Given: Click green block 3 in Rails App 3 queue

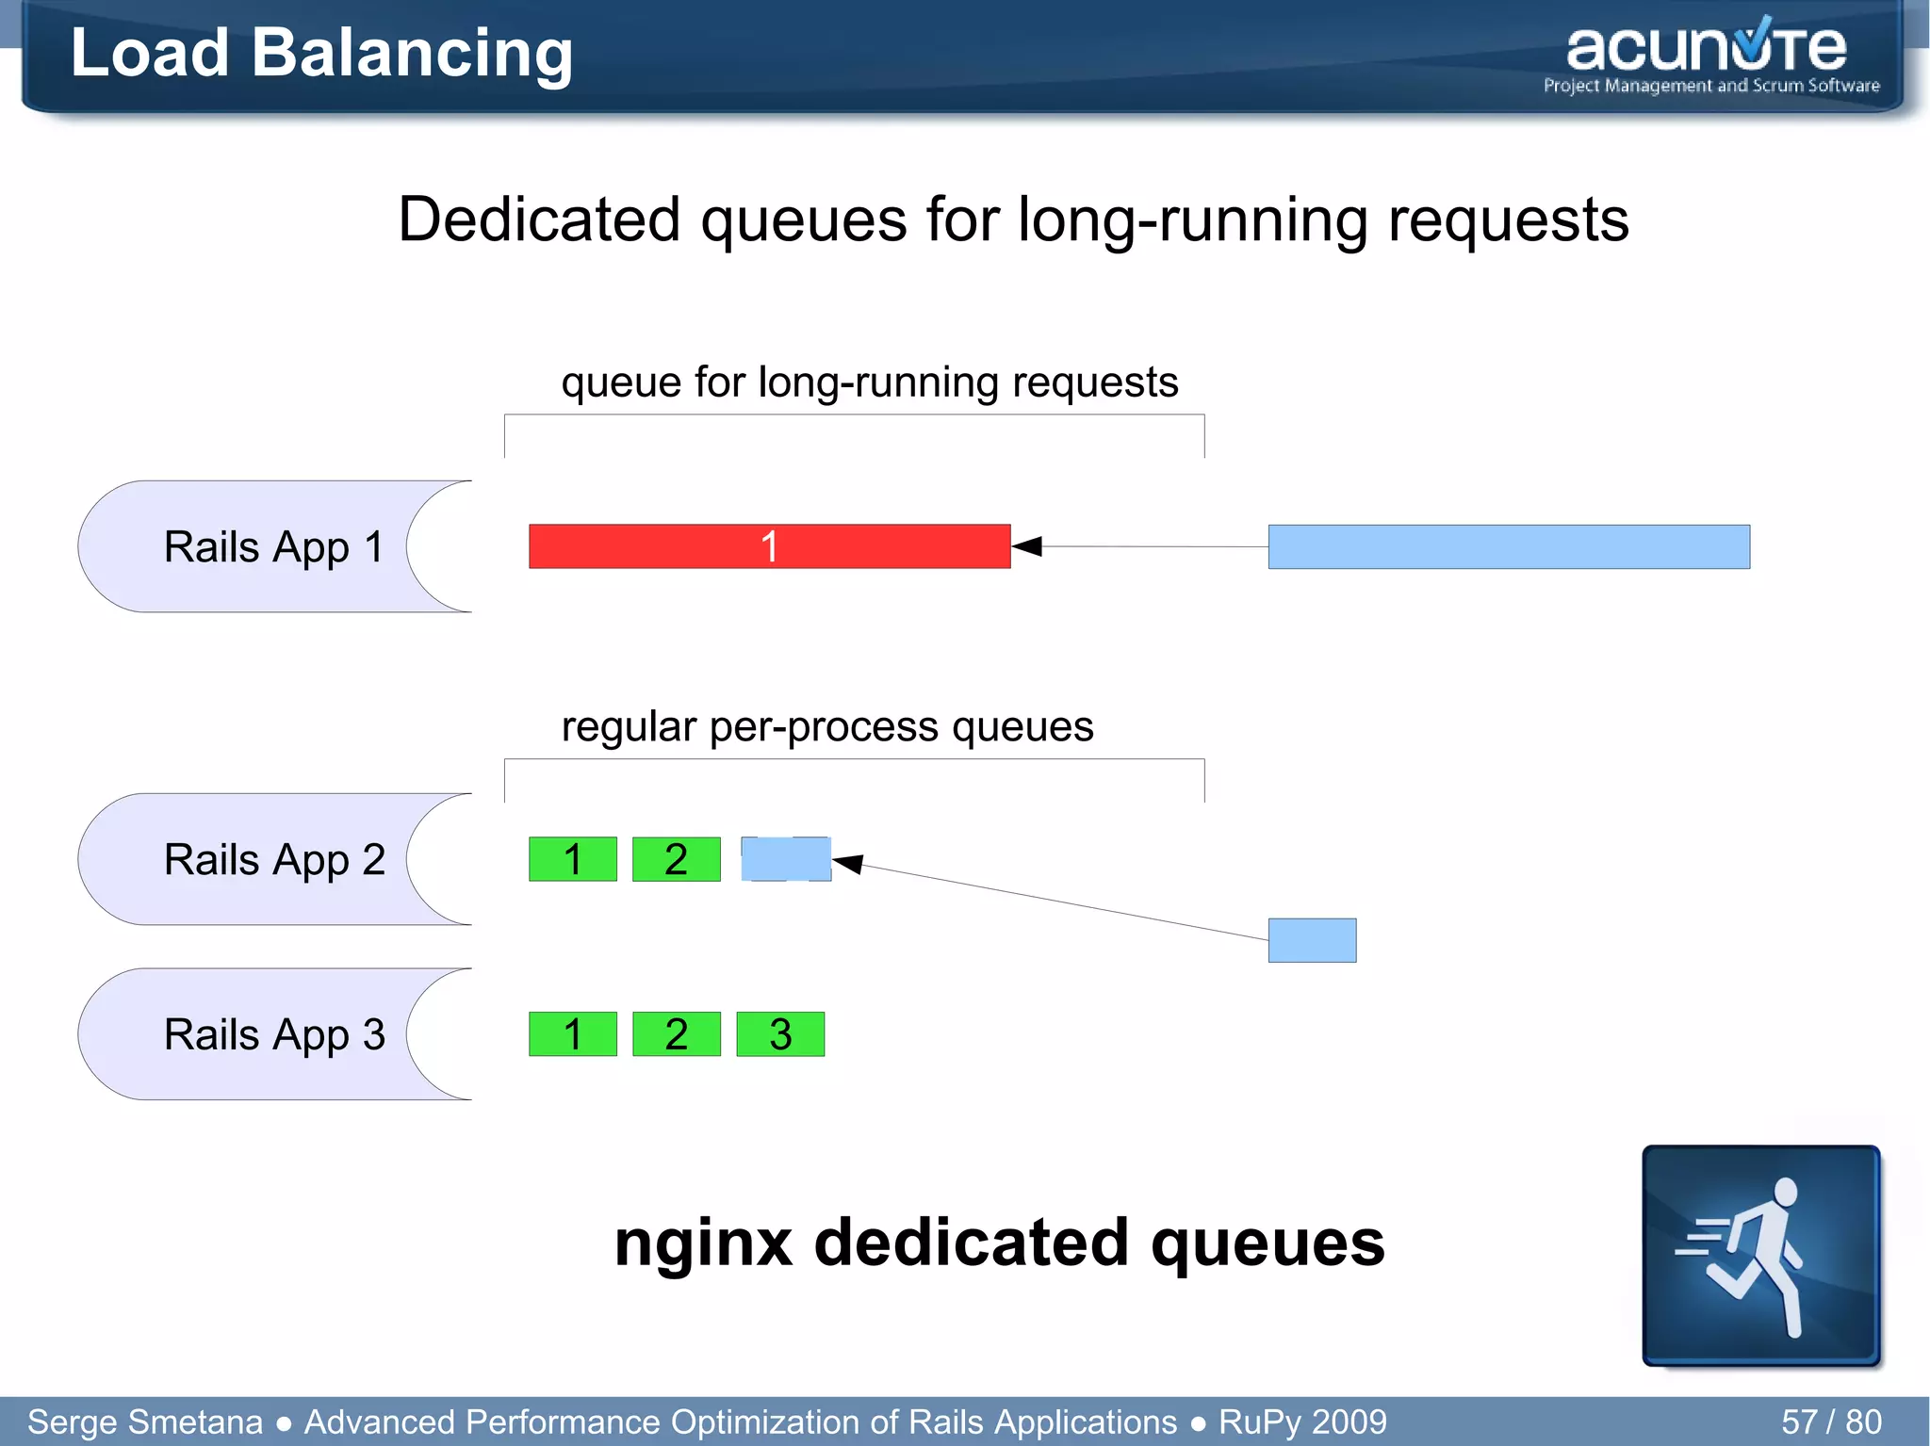Looking at the screenshot, I should (x=780, y=1034).
